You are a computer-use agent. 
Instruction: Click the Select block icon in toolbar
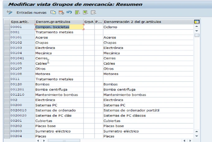click(x=85, y=12)
